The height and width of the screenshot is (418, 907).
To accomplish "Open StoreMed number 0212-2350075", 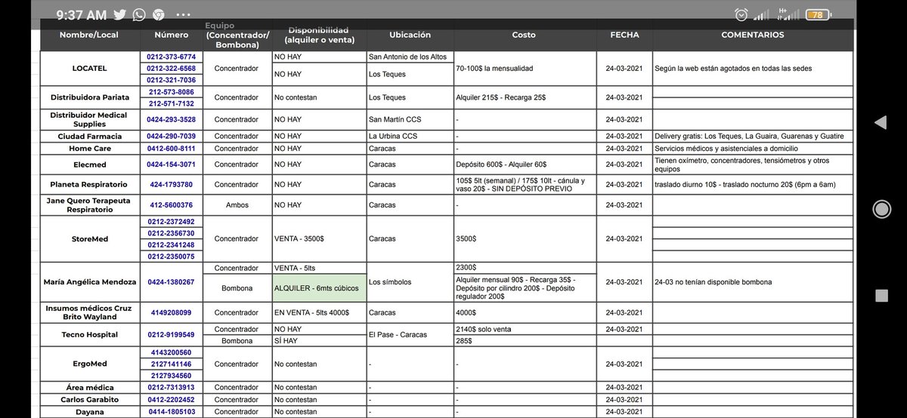I will tap(171, 257).
